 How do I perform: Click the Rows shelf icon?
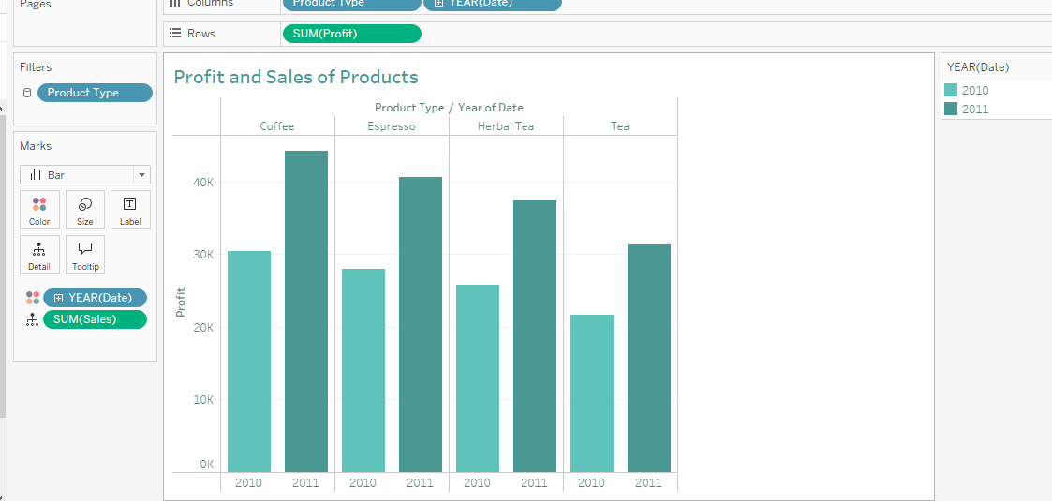pos(175,34)
